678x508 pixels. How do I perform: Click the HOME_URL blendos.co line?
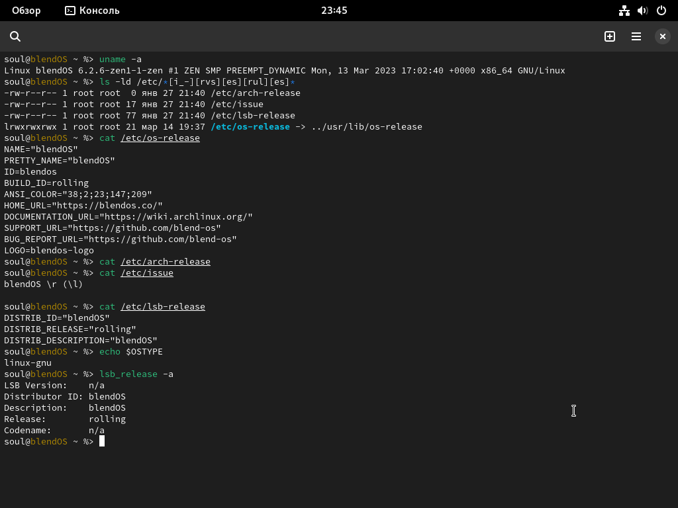83,205
